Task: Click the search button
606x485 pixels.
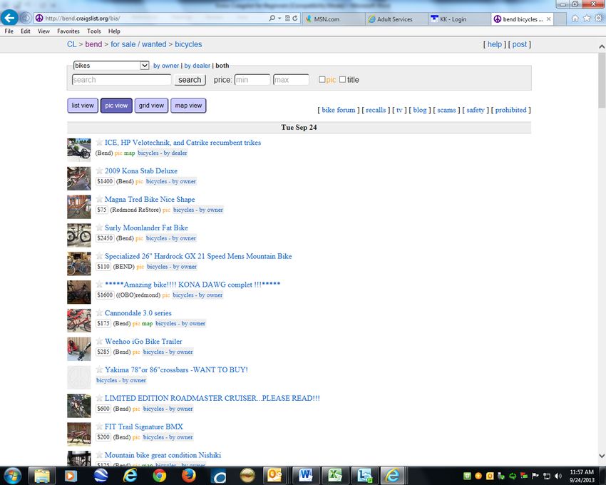Action: [x=190, y=80]
